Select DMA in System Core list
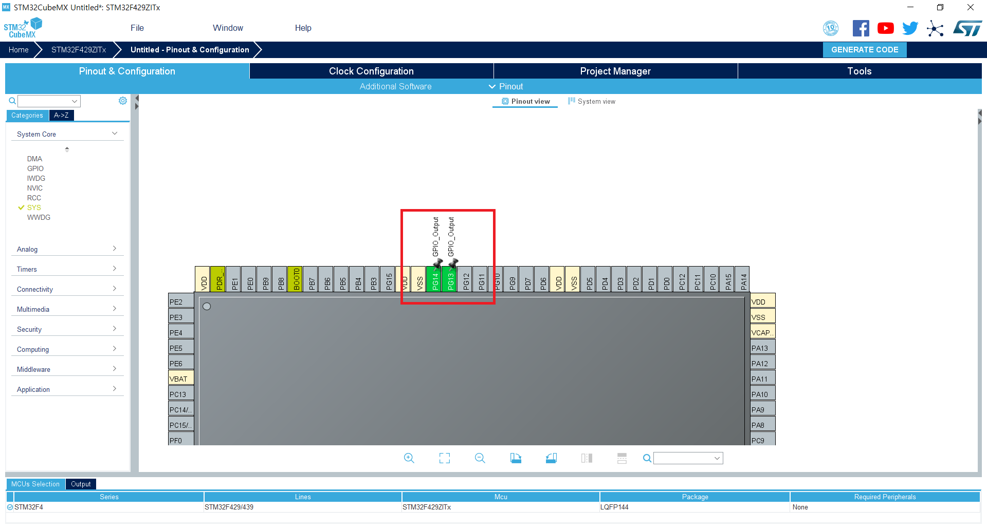The width and height of the screenshot is (987, 529). tap(34, 159)
